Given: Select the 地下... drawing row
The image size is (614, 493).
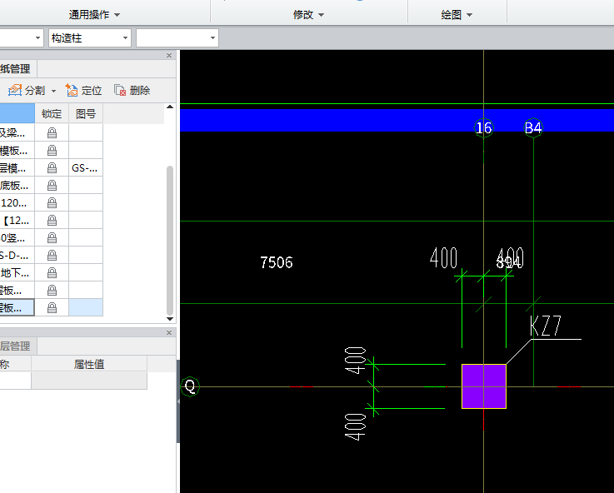Looking at the screenshot, I should click(17, 272).
